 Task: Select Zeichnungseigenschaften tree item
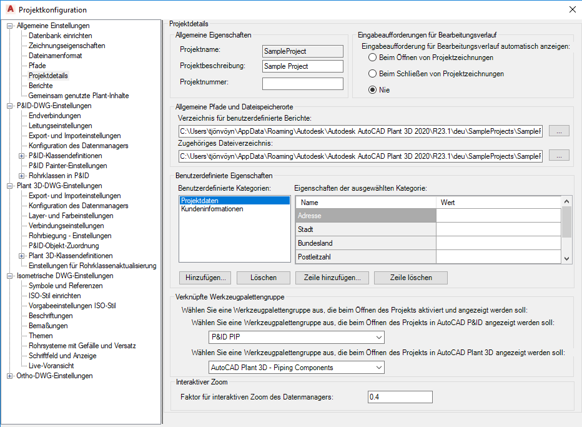[67, 46]
